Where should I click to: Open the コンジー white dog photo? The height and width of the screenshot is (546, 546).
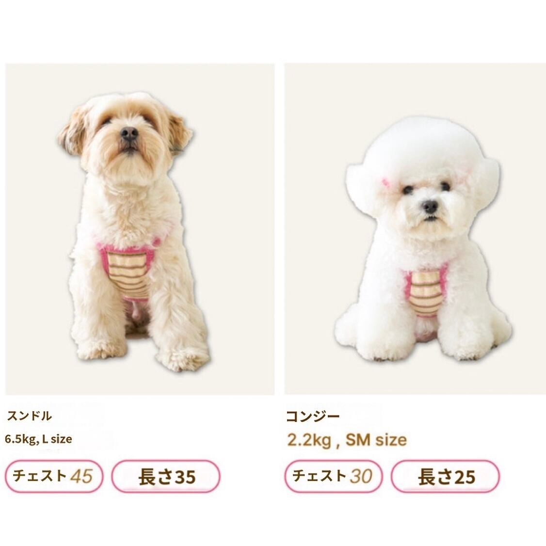coord(415,229)
